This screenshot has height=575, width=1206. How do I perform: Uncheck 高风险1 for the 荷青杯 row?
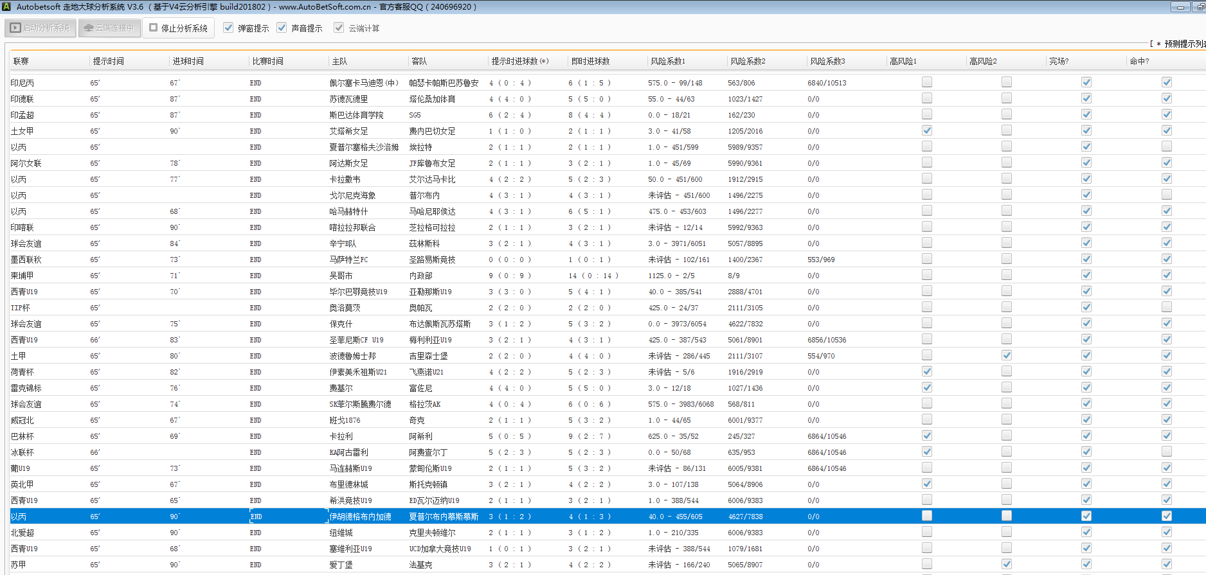(926, 371)
